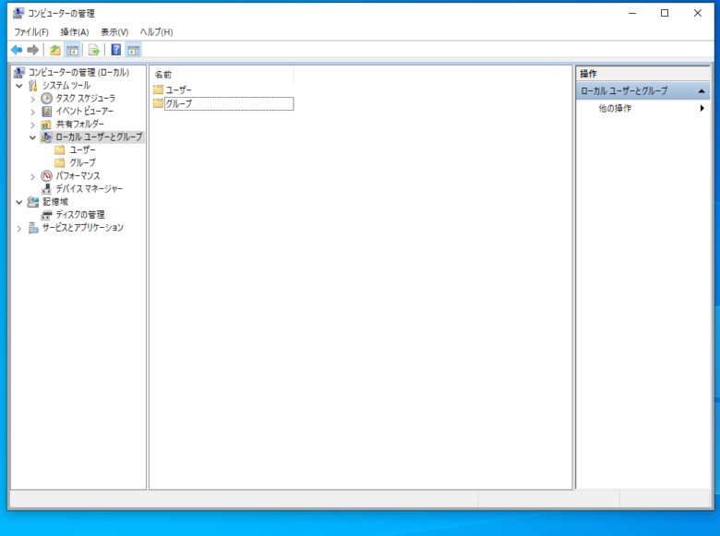Select イベント ビューアー label in the tree
Viewport: 720px width, 536px height.
click(x=85, y=111)
